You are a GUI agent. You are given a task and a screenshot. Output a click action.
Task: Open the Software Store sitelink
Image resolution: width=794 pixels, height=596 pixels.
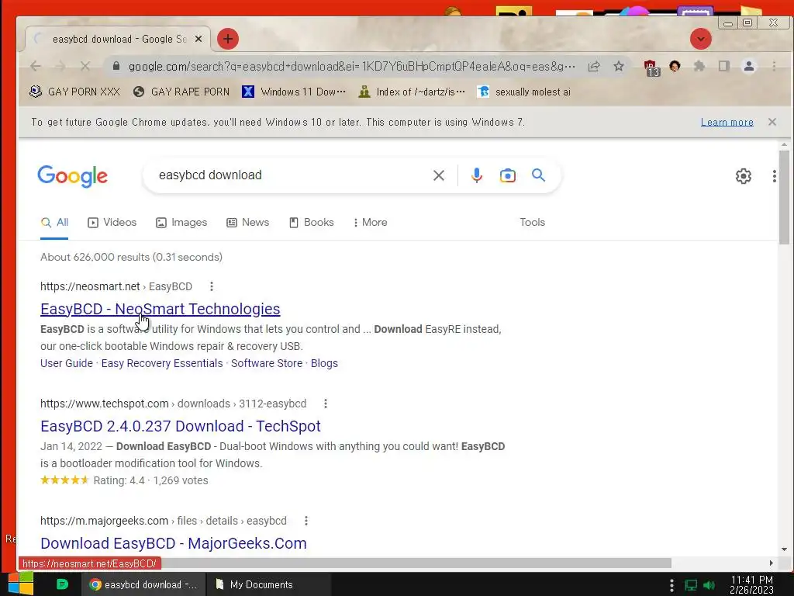coord(267,363)
